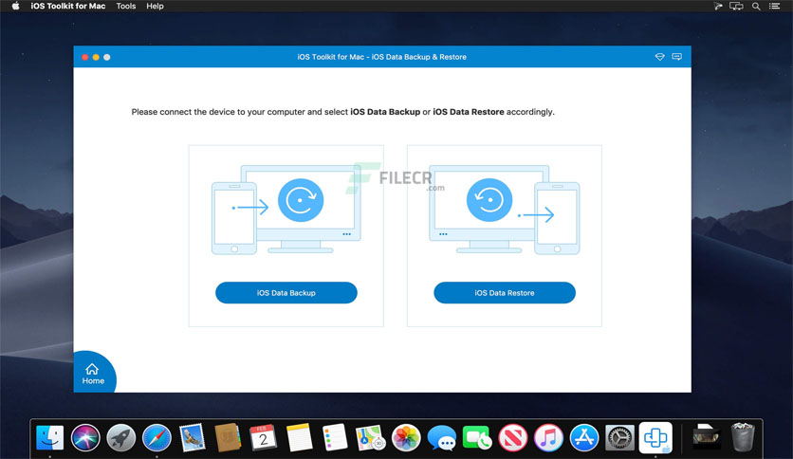Open the iOS Toolkit for Mac app menu

pyautogui.click(x=68, y=6)
